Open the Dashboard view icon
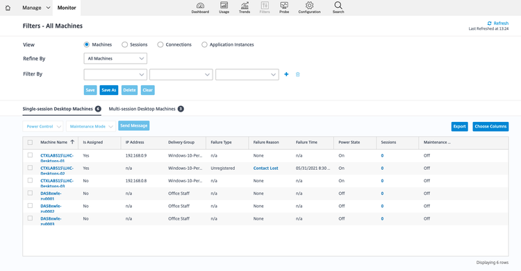The height and width of the screenshot is (271, 521). point(200,8)
